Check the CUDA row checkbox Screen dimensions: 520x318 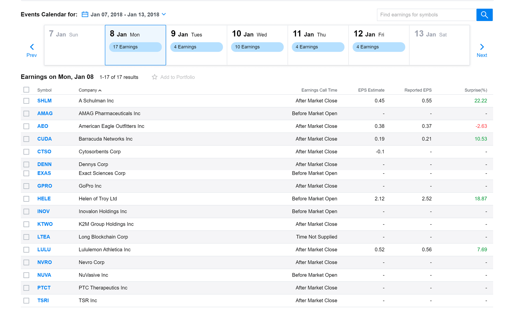[x=26, y=139]
